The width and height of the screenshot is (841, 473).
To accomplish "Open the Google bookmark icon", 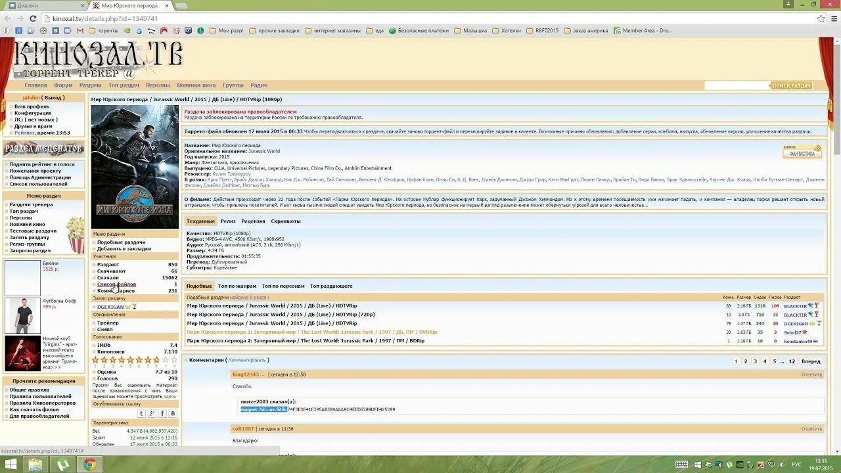I will (19, 30).
